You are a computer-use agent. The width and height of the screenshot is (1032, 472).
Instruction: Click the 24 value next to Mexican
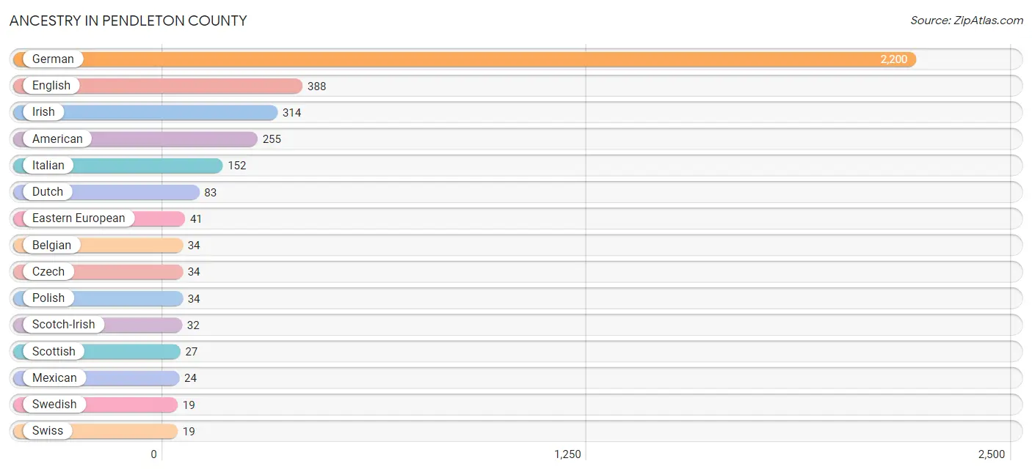tap(191, 378)
